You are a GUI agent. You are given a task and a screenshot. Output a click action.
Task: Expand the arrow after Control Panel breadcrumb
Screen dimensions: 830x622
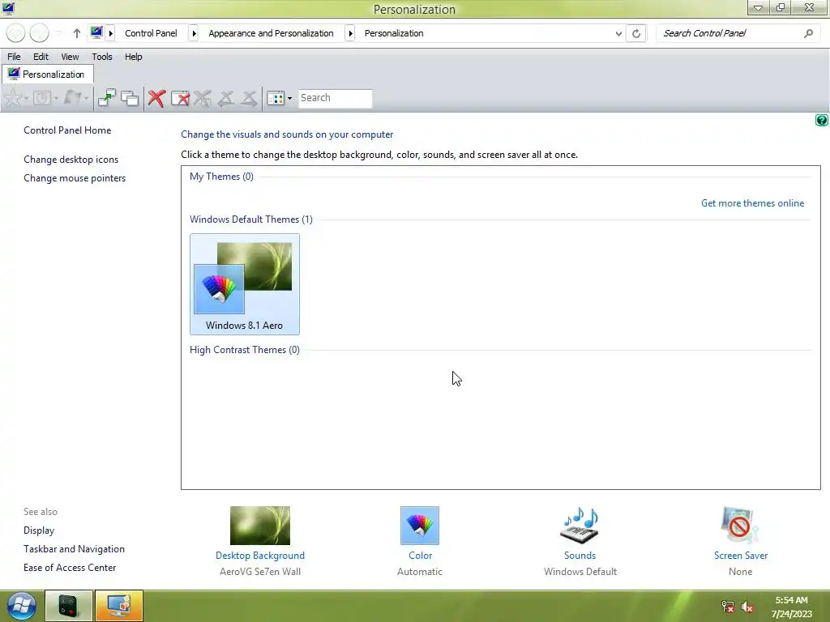pos(194,33)
